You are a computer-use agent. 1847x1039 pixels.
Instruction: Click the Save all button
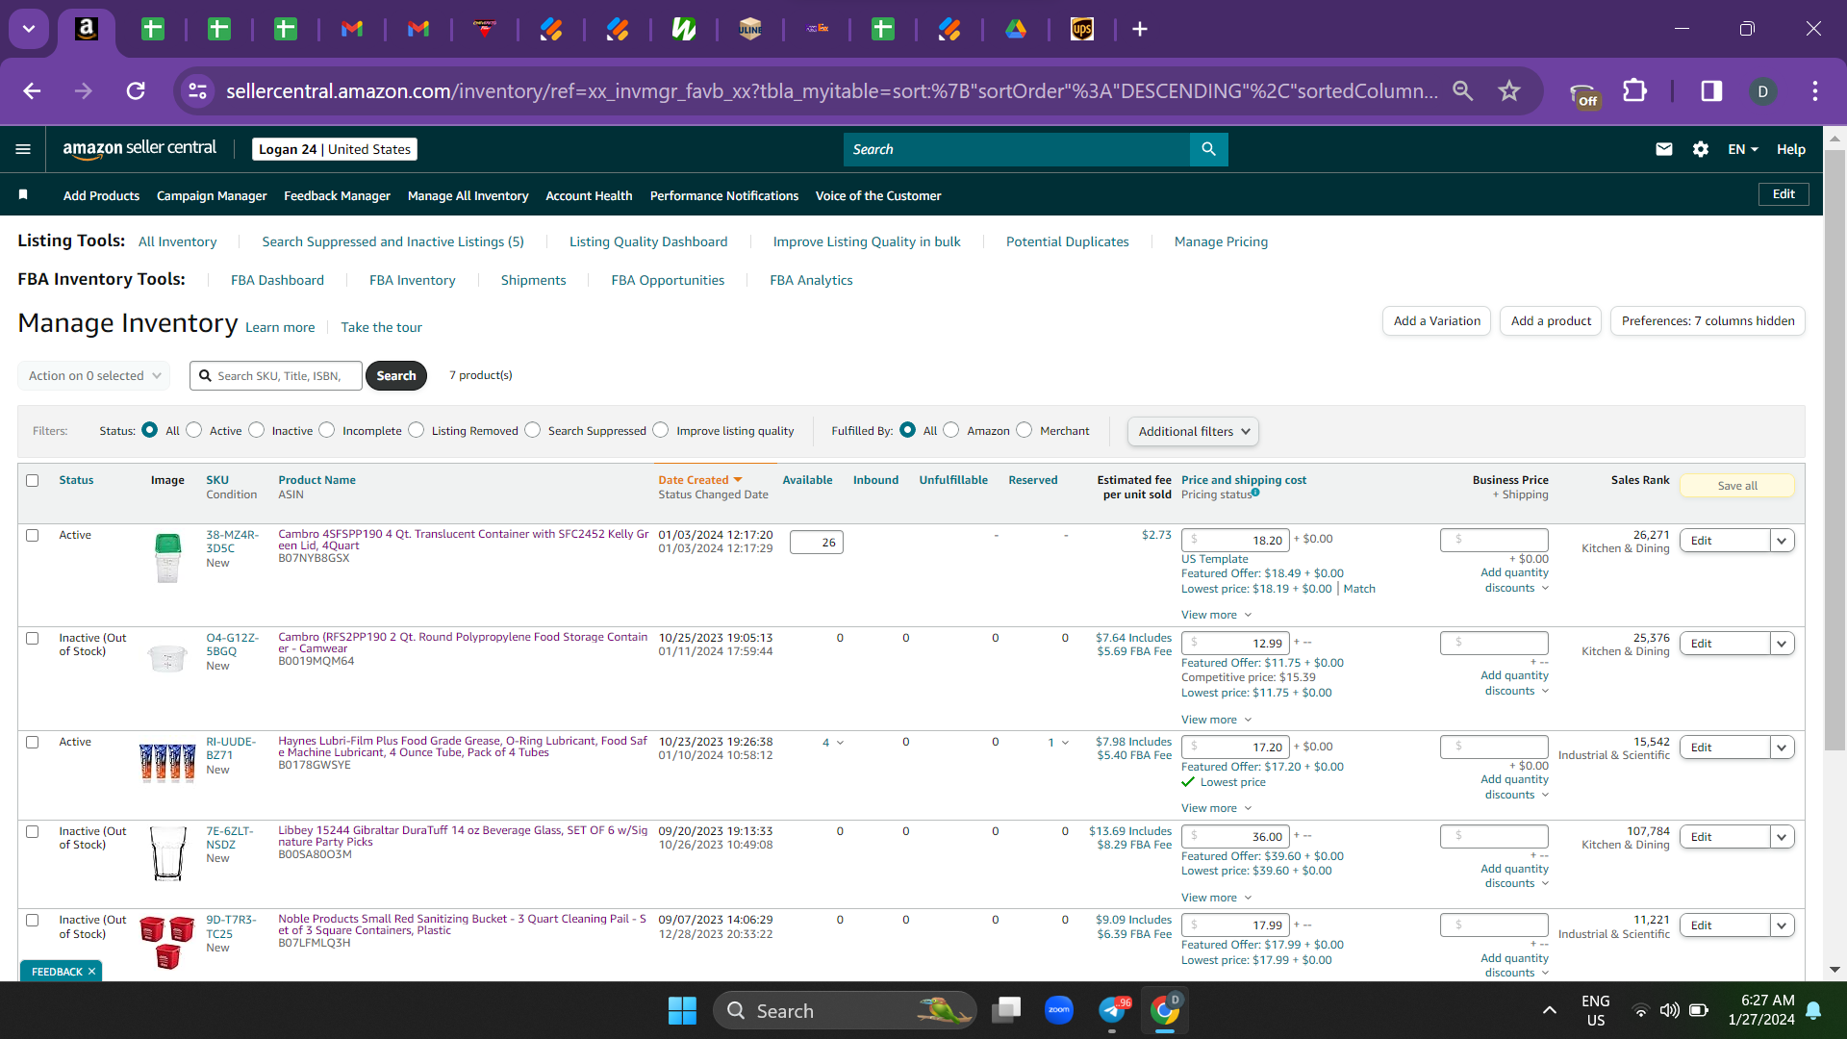(1737, 486)
